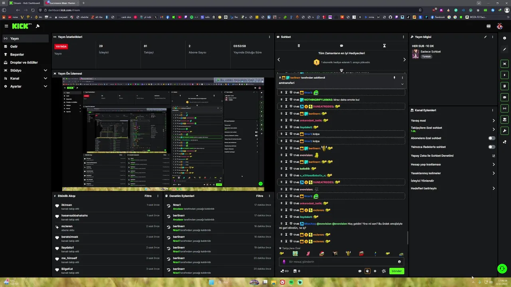Open the emoji picker in message box

pyautogui.click(x=399, y=262)
